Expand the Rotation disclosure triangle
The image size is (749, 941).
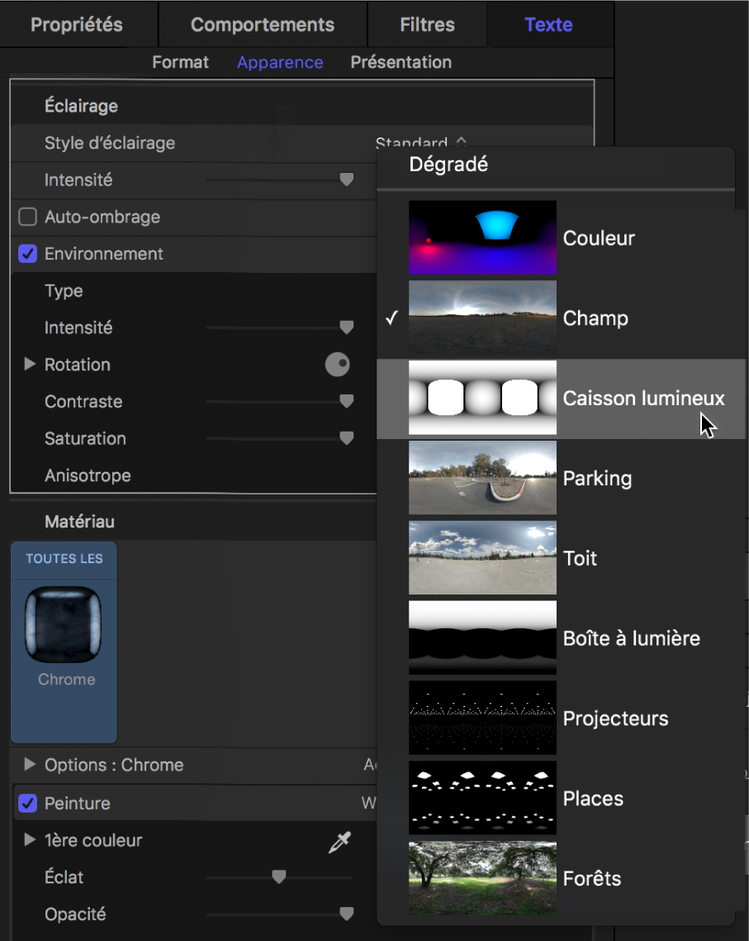(30, 365)
